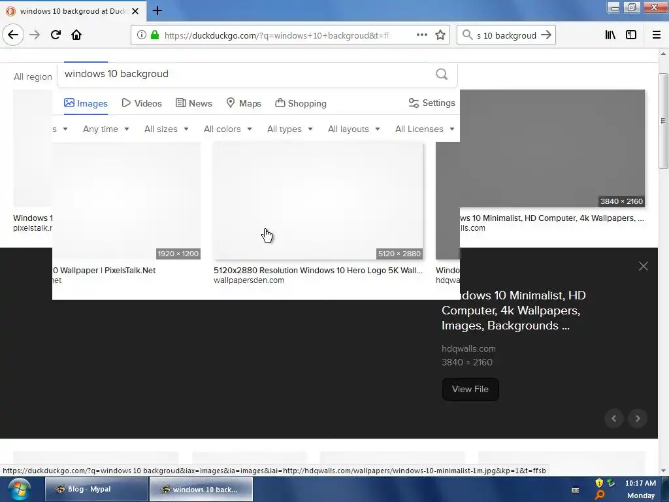Open the 3840 × 2160 image thumbnail
This screenshot has height=502, width=669.
click(x=552, y=148)
